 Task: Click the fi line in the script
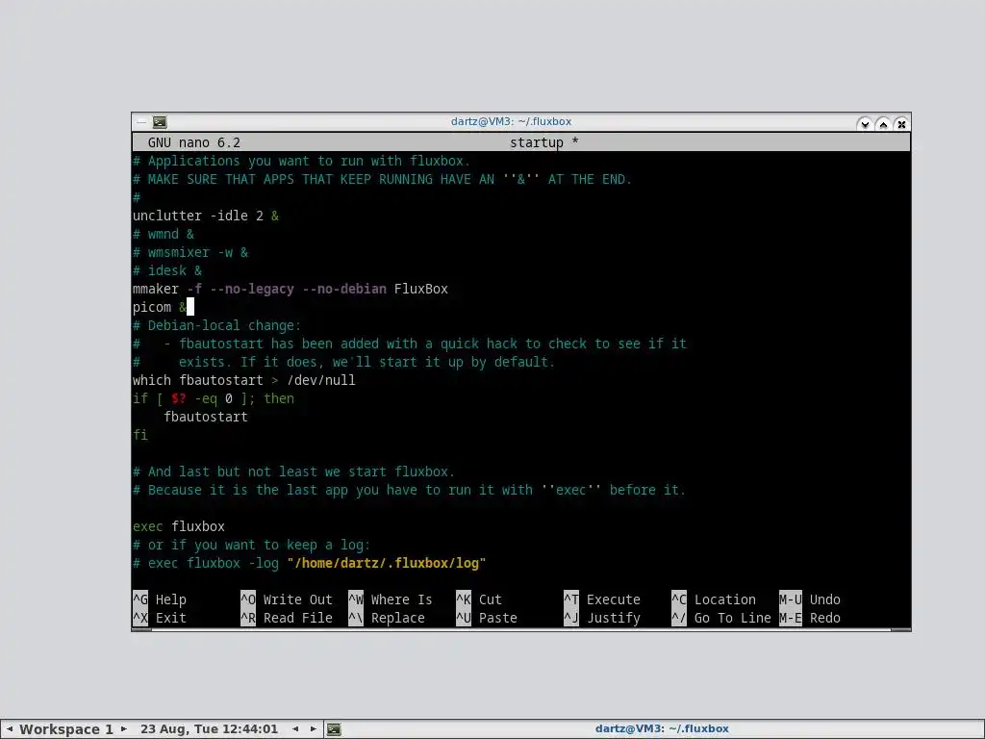[140, 435]
